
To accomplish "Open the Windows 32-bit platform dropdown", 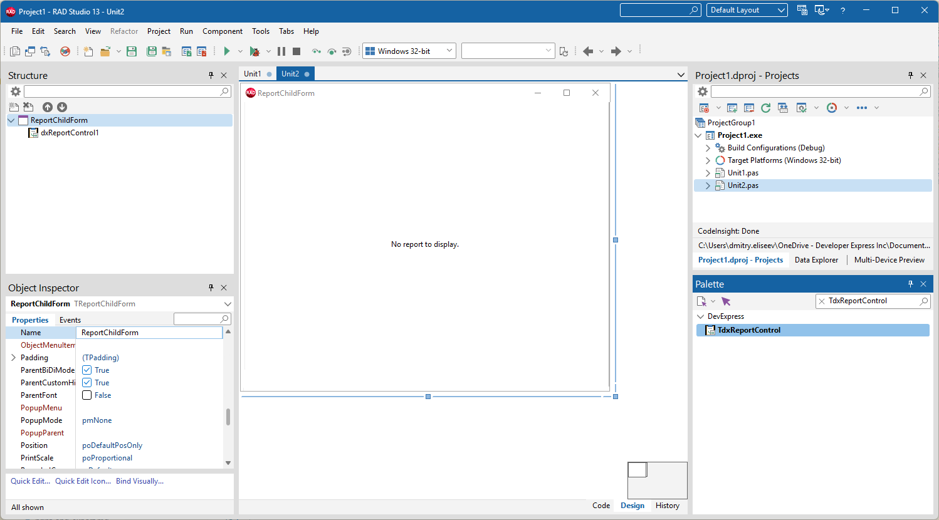I will [409, 51].
